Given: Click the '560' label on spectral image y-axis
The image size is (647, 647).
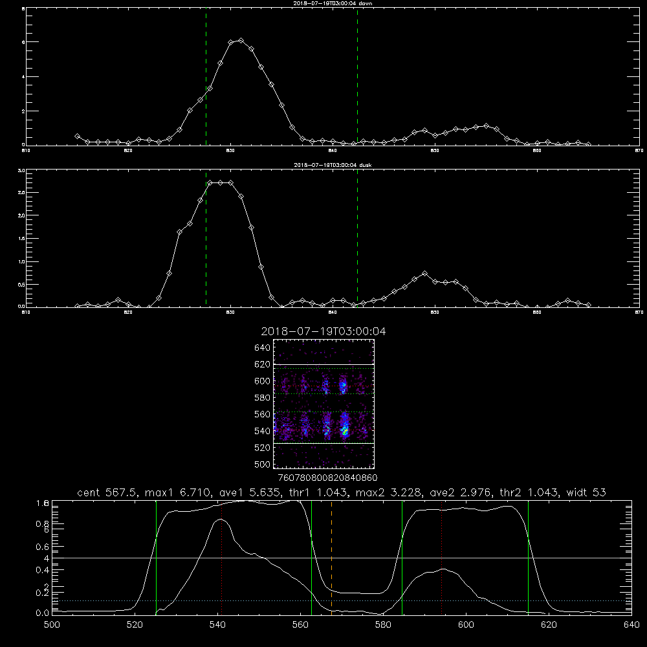Looking at the screenshot, I should 263,414.
